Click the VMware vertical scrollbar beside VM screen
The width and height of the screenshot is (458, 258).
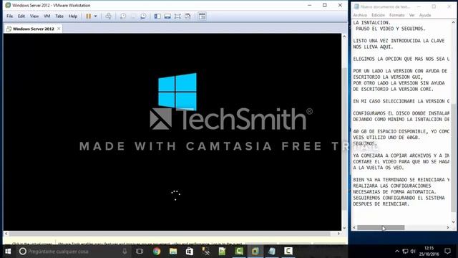[344, 139]
